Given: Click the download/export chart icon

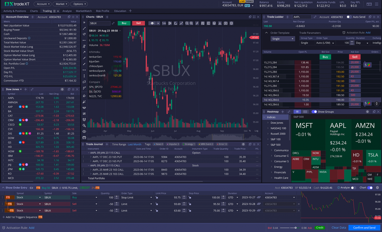Looking at the screenshot, I should tap(220, 23).
